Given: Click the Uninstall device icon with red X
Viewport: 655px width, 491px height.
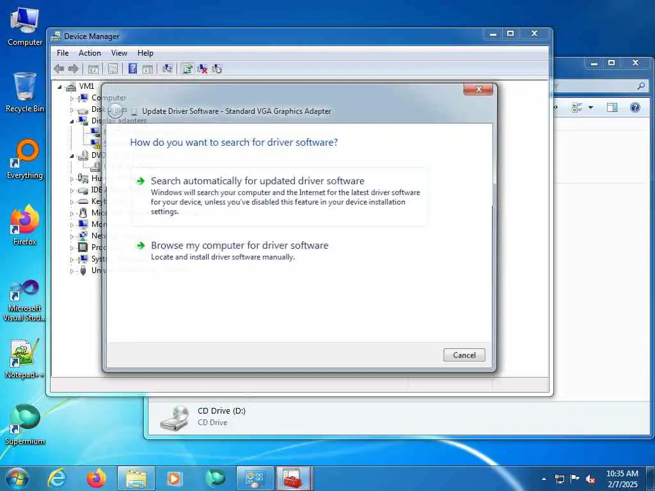Looking at the screenshot, I should click(x=202, y=68).
